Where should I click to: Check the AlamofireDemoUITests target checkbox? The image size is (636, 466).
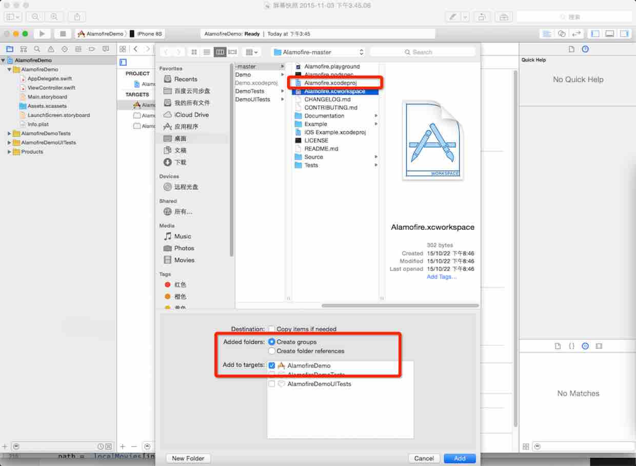pyautogui.click(x=272, y=384)
